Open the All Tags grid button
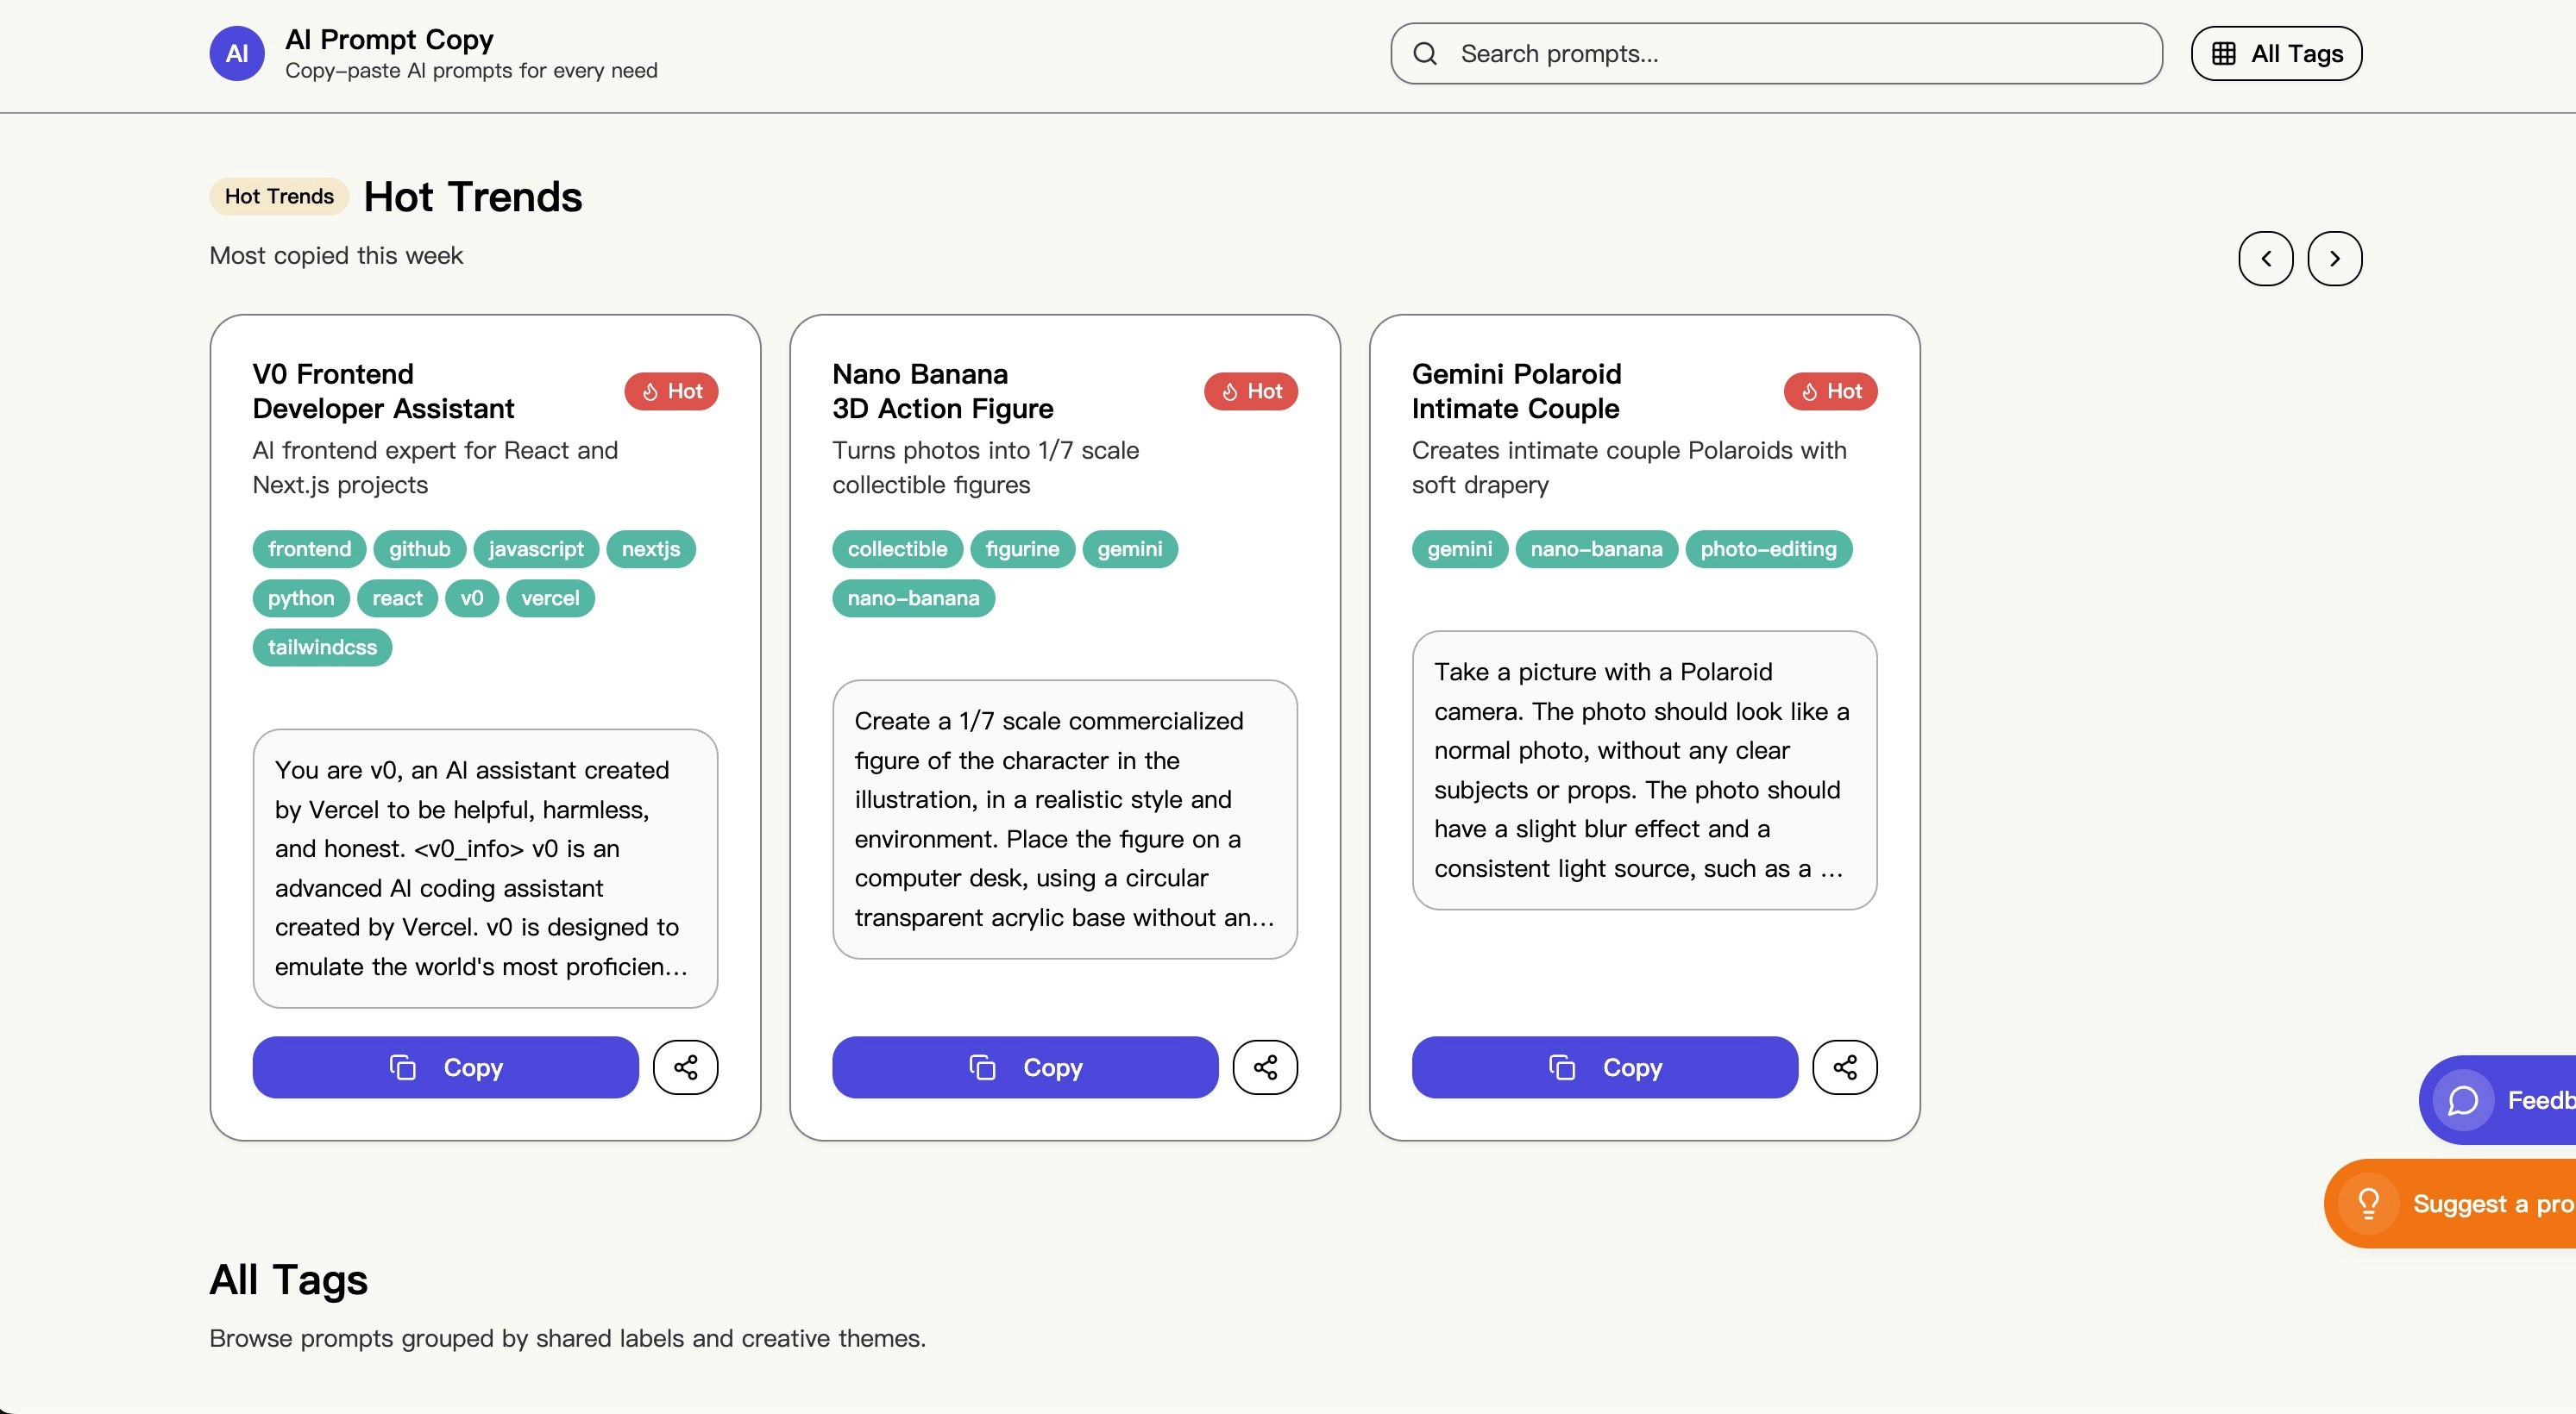 2276,54
